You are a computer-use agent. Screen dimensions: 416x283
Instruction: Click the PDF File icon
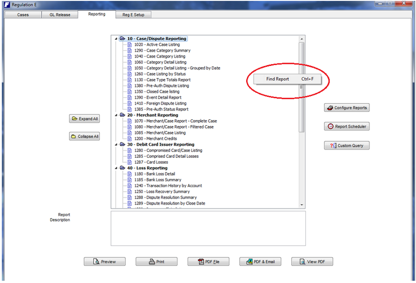201,262
